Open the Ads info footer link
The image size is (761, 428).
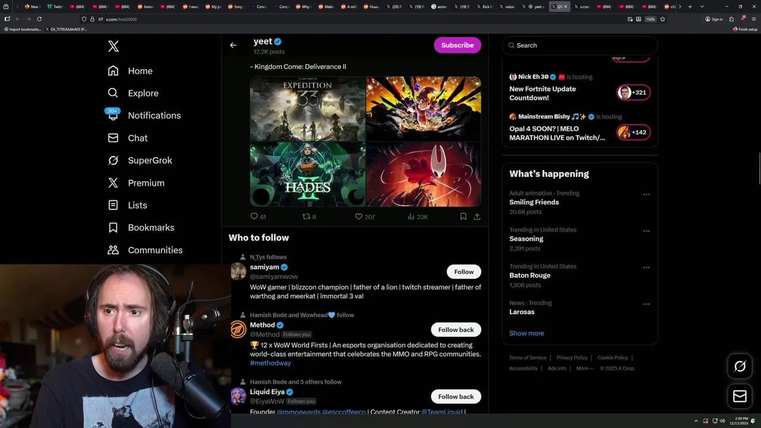(x=557, y=369)
